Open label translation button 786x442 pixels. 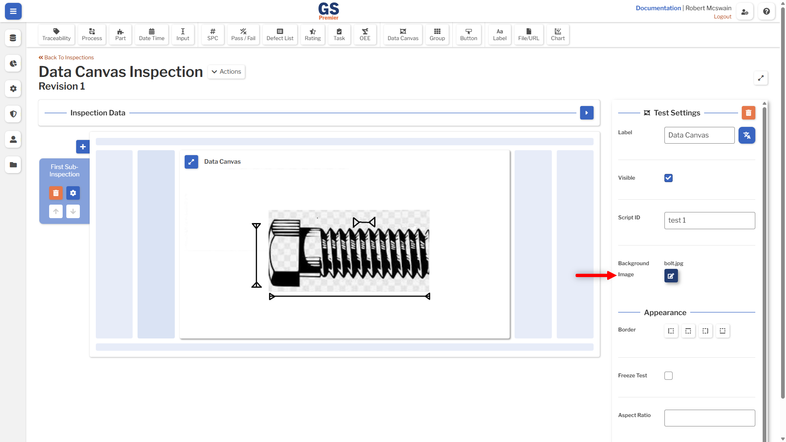click(747, 135)
